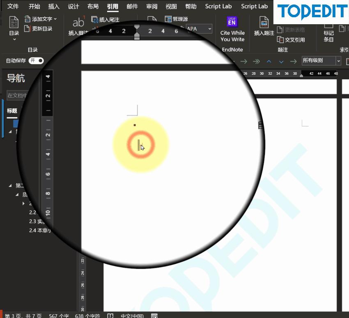Open the 审阅 ribbon tab

pyautogui.click(x=152, y=7)
